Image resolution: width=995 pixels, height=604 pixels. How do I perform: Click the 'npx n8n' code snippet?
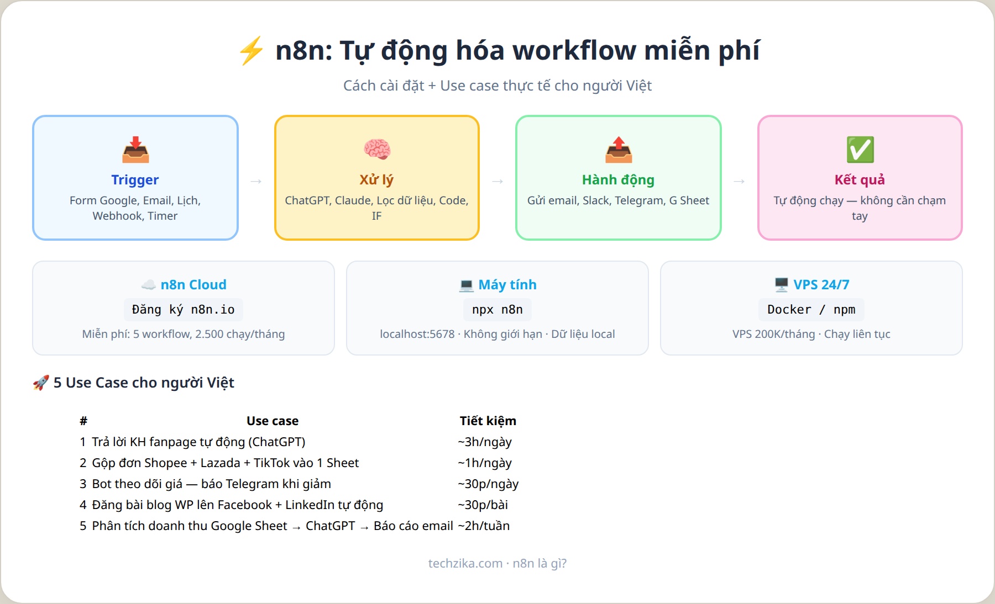click(498, 310)
